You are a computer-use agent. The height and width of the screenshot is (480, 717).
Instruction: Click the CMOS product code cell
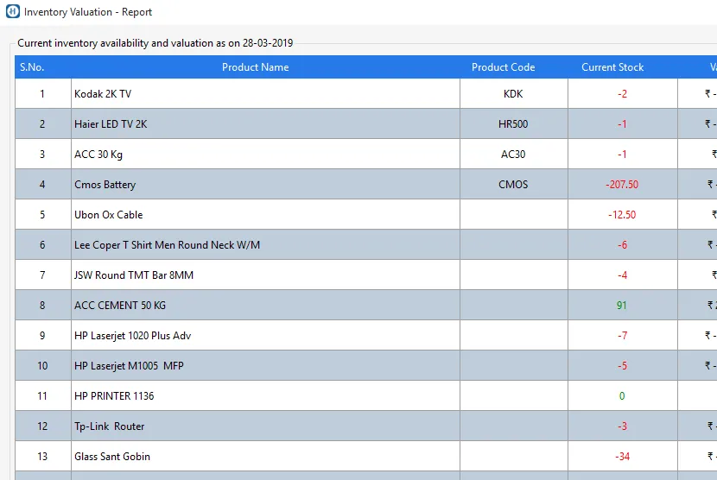513,185
